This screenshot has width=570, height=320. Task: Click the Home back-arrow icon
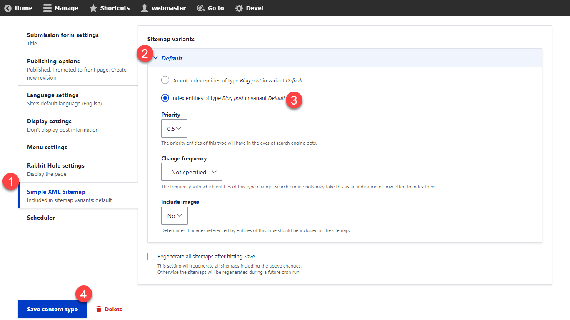8,8
